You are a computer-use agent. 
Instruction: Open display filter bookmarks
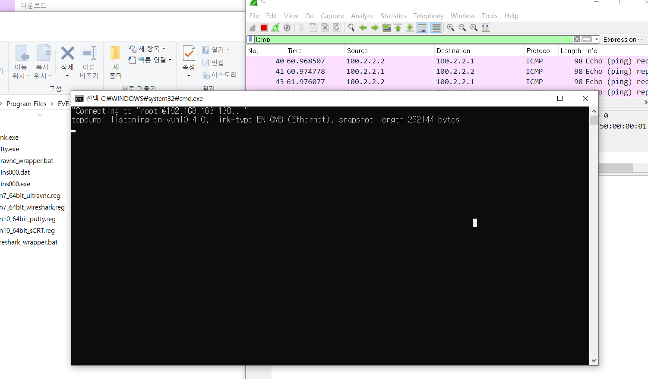[x=250, y=39]
